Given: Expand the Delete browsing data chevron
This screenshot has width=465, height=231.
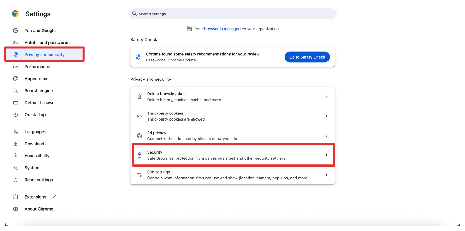Looking at the screenshot, I should click(x=326, y=97).
